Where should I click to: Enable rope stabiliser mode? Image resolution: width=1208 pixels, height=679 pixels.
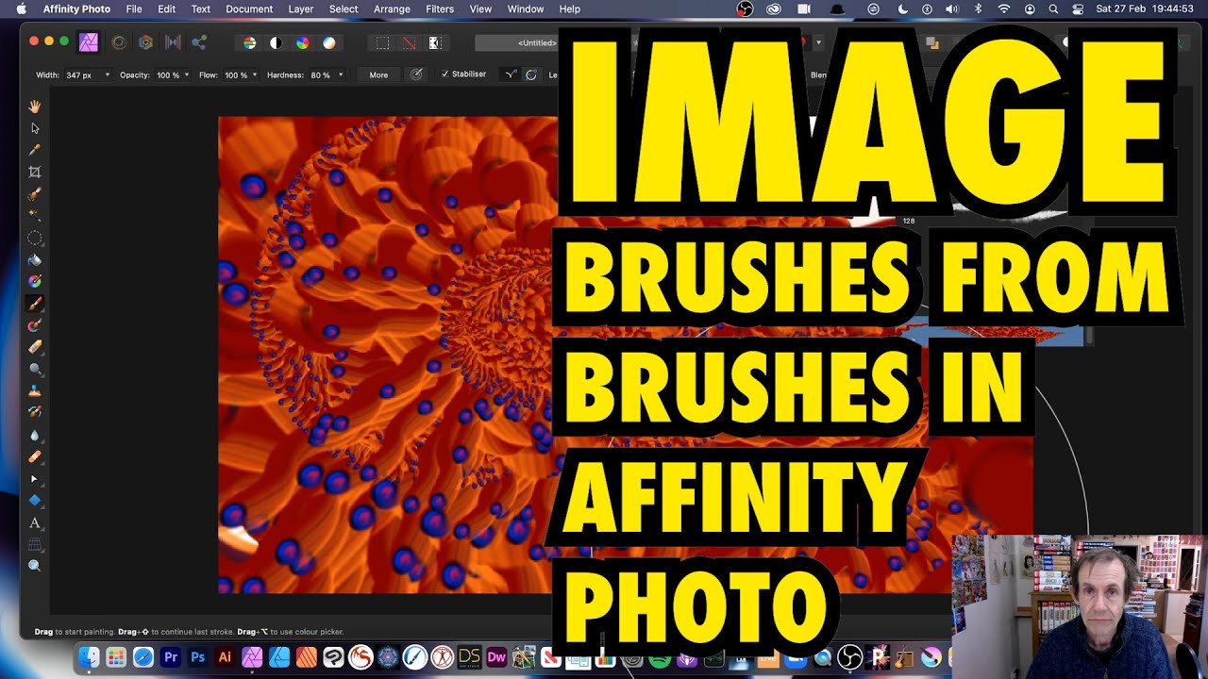[511, 75]
